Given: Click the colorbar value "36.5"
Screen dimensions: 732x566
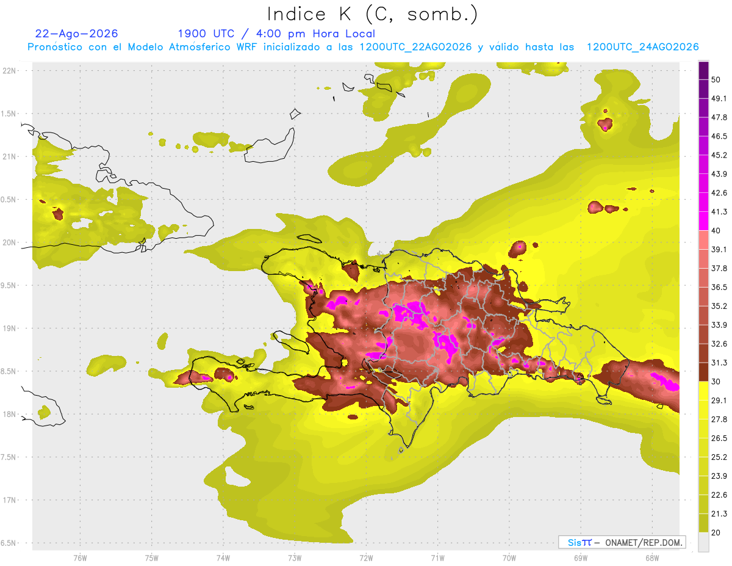Looking at the screenshot, I should tap(719, 287).
